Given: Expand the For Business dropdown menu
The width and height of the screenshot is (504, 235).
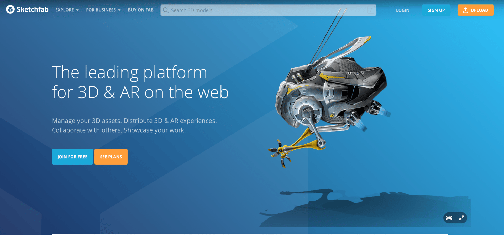Looking at the screenshot, I should 103,10.
